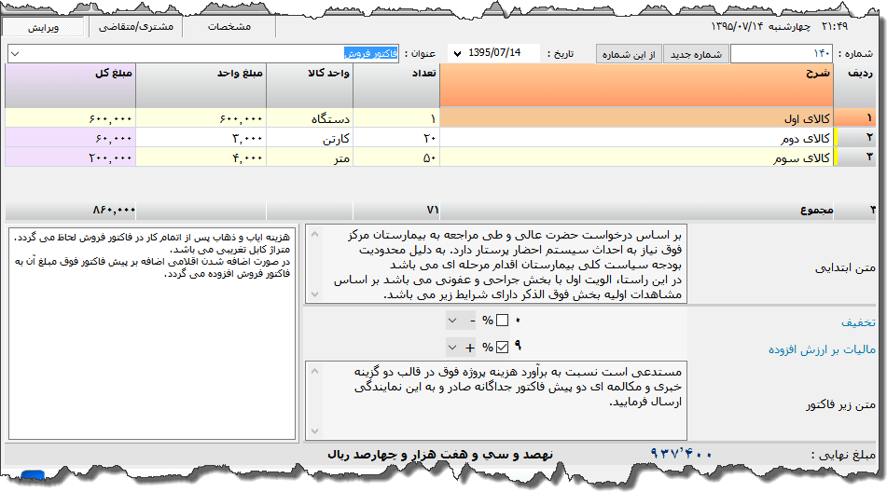Open the date picker dropdown arrow

point(457,54)
